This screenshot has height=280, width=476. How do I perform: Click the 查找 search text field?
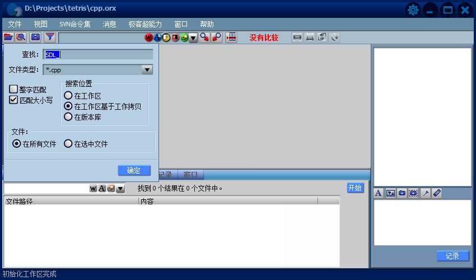(x=98, y=55)
